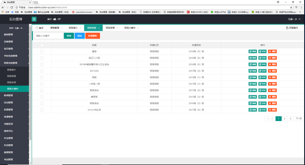Screen dimensions: 305x165
Task: Click 下一页 next page button
Action: tap(299, 119)
